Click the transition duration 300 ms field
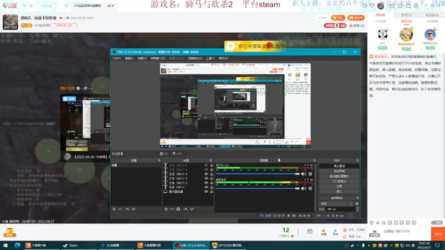Screen dimensions: 445x250 point(340,209)
